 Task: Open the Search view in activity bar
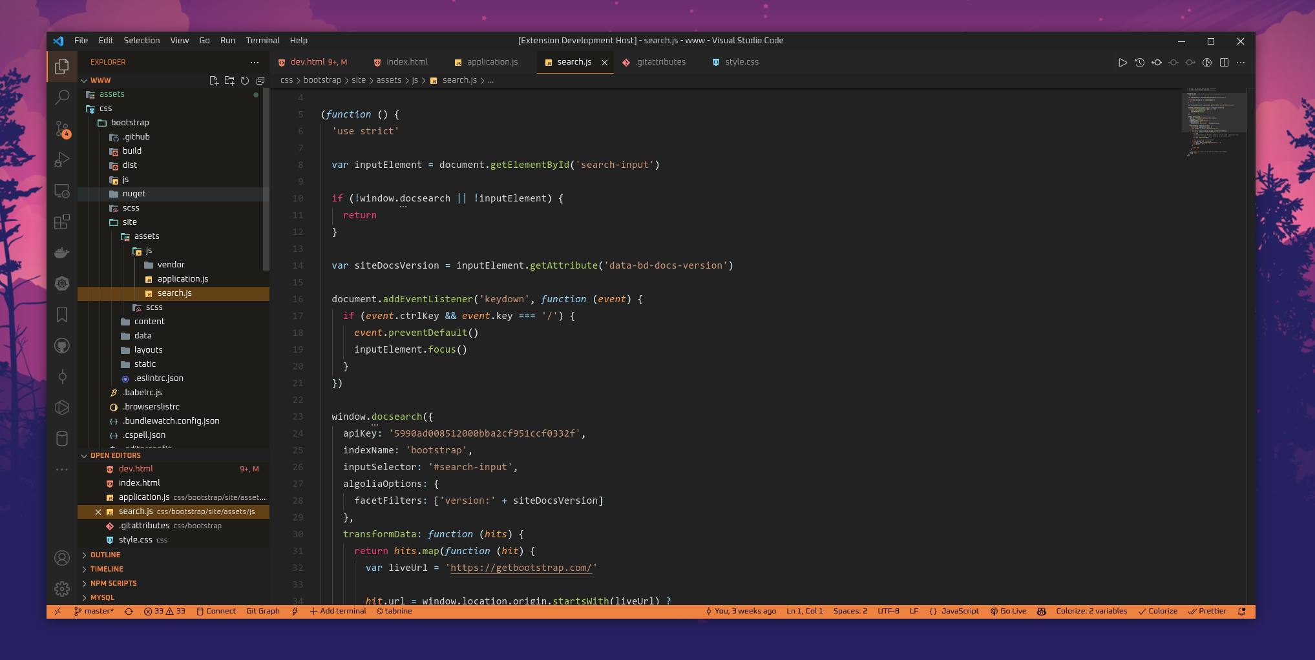coord(62,98)
